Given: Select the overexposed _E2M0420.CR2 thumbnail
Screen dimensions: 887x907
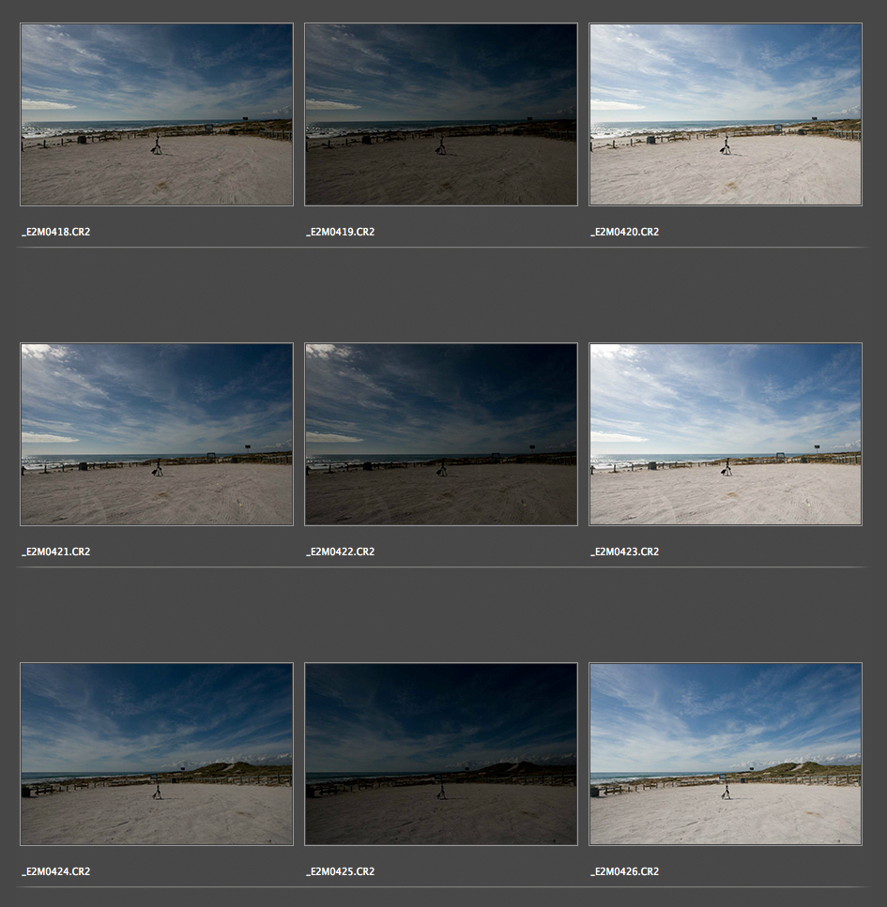Looking at the screenshot, I should coord(725,114).
